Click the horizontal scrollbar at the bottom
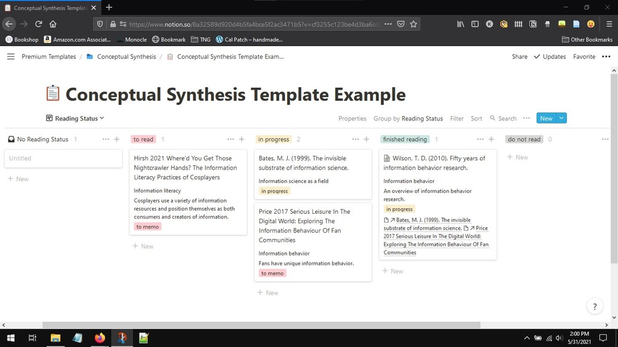The image size is (618, 347). pos(261,325)
